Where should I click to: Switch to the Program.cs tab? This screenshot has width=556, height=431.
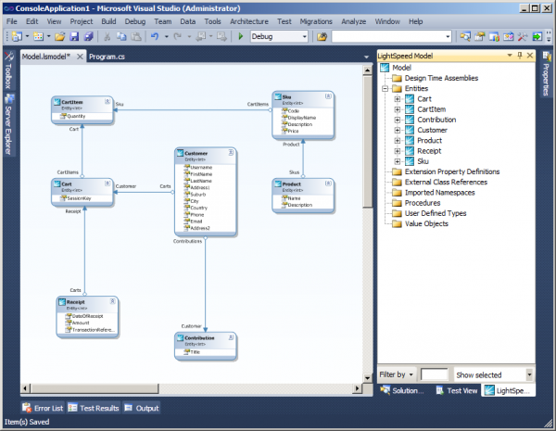coord(107,57)
